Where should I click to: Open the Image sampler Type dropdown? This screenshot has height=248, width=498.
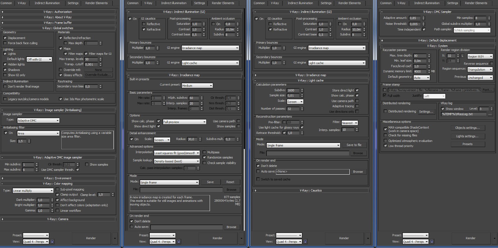coord(38,120)
